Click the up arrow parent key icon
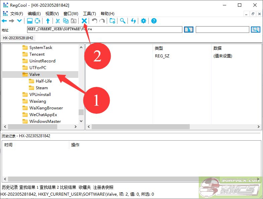The image size is (263, 199). [x=48, y=21]
